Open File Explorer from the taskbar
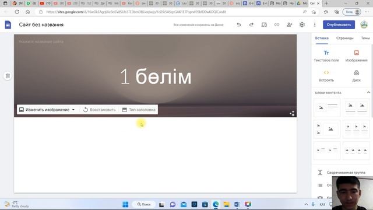The width and height of the screenshot is (373, 210). click(x=227, y=204)
